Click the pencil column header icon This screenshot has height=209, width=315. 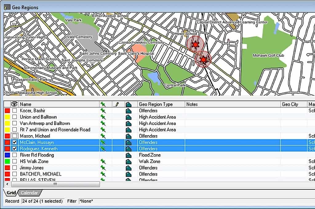(x=116, y=104)
